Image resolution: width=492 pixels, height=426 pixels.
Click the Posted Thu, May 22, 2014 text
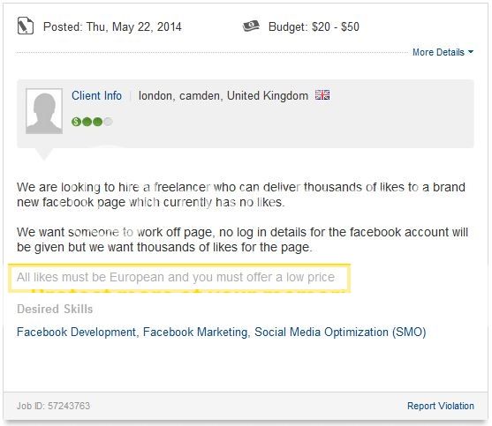(112, 27)
